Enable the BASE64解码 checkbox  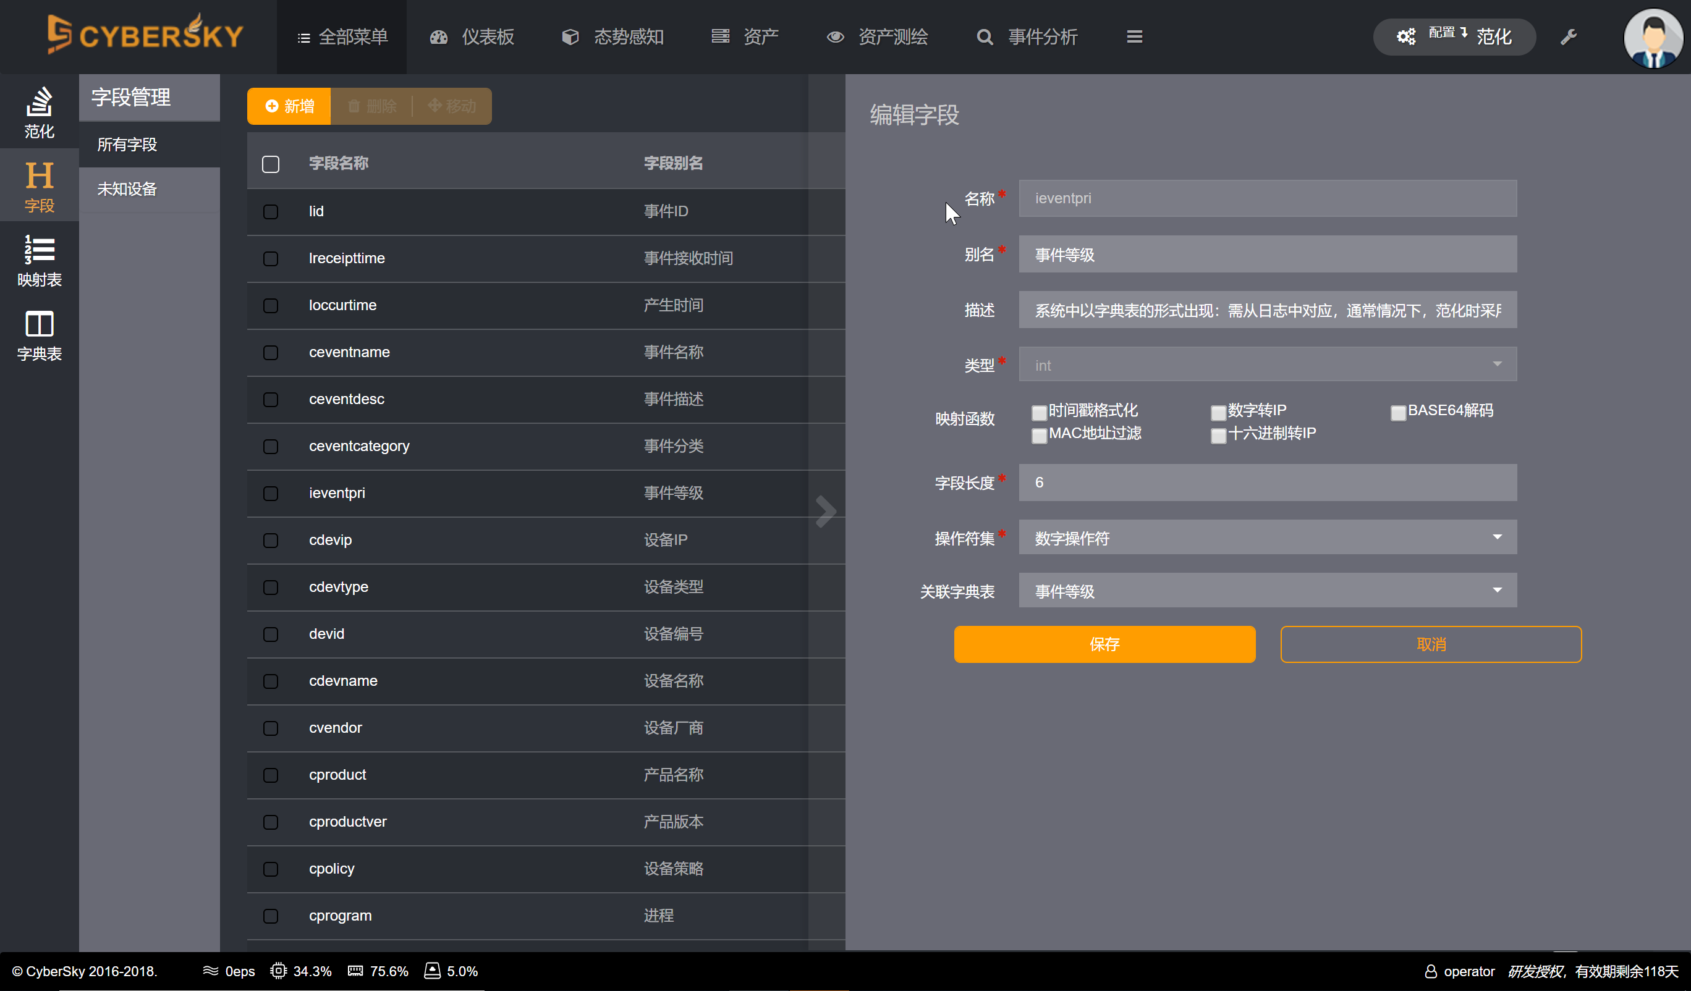(x=1398, y=412)
